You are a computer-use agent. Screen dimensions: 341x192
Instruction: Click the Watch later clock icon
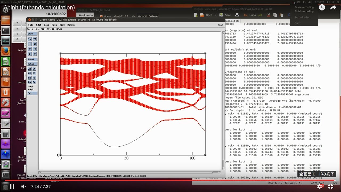point(322,7)
